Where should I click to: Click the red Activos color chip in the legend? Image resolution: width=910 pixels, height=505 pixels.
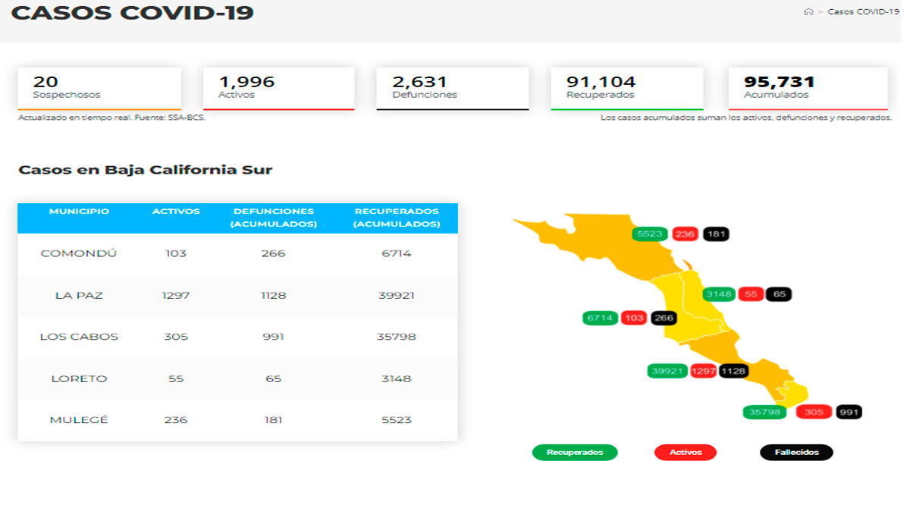click(x=686, y=452)
